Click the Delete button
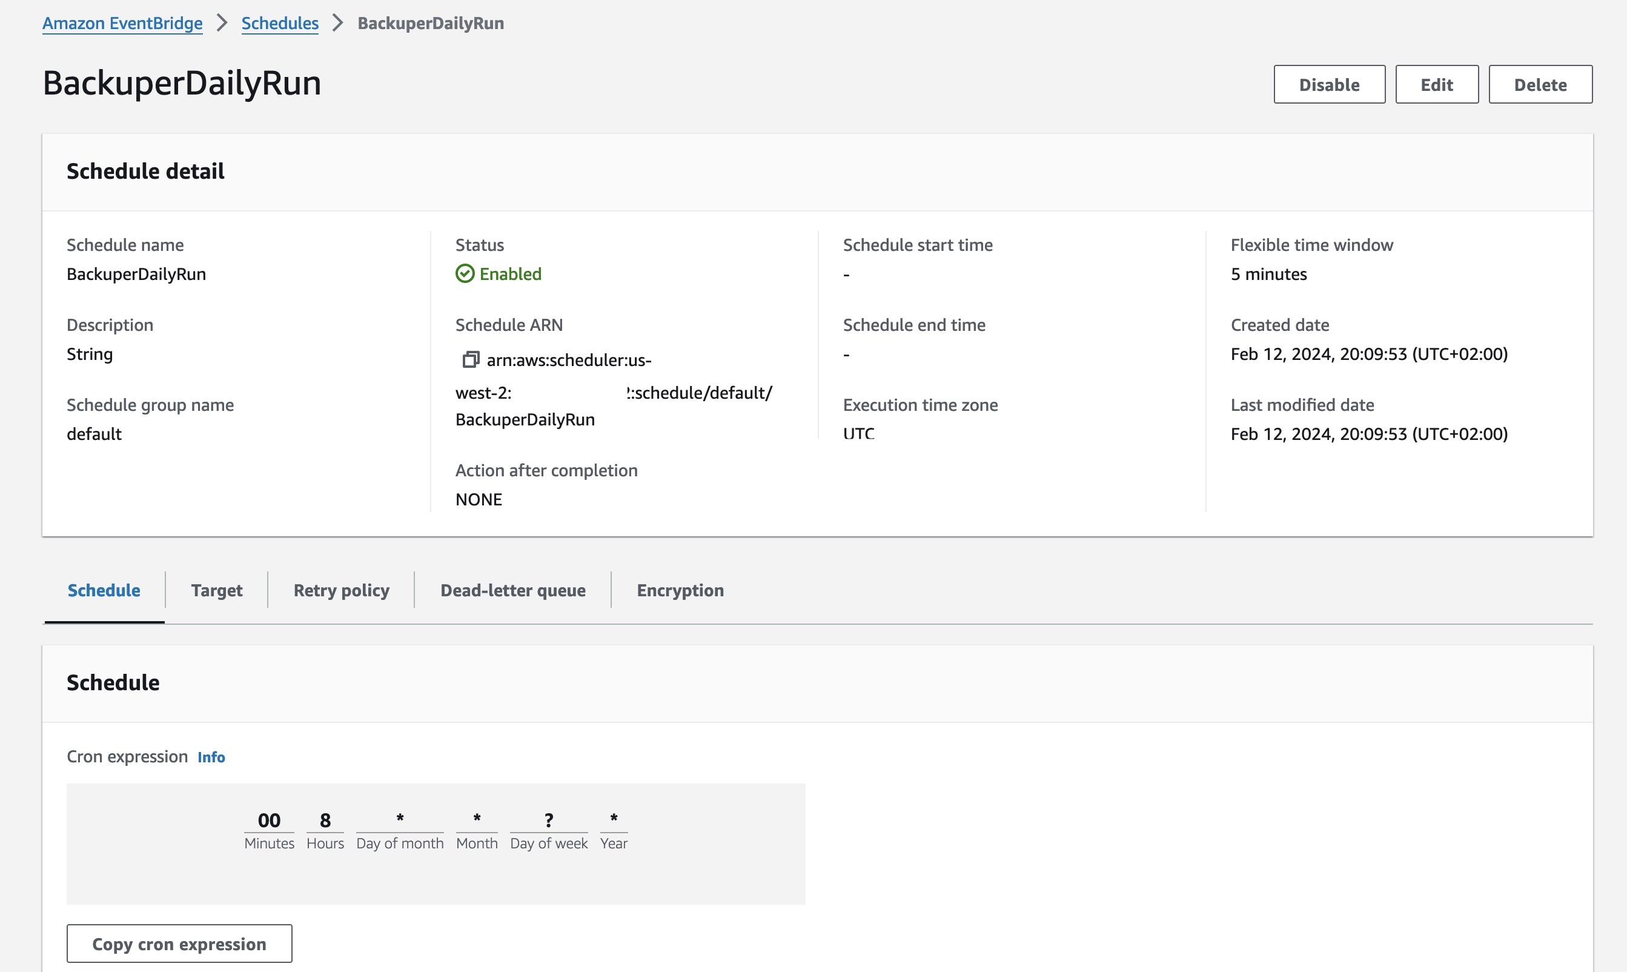This screenshot has width=1627, height=972. pyautogui.click(x=1540, y=84)
